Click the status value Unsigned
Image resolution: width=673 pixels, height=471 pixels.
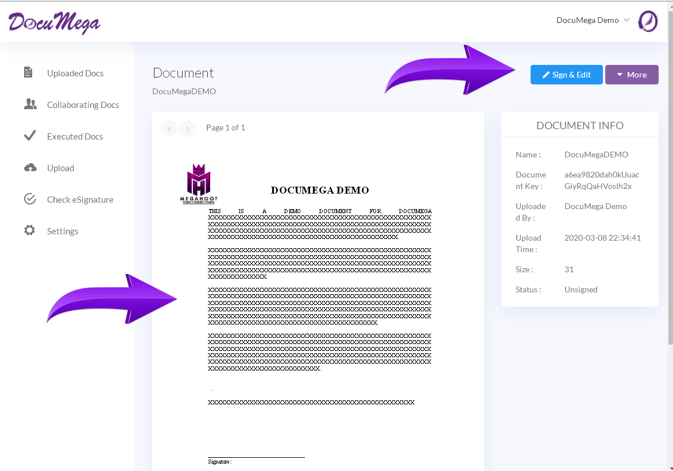pos(581,289)
